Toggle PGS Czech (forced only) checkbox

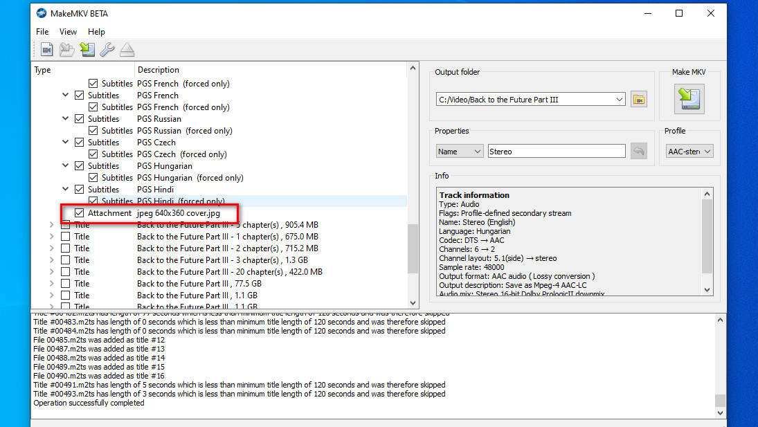pyautogui.click(x=93, y=154)
